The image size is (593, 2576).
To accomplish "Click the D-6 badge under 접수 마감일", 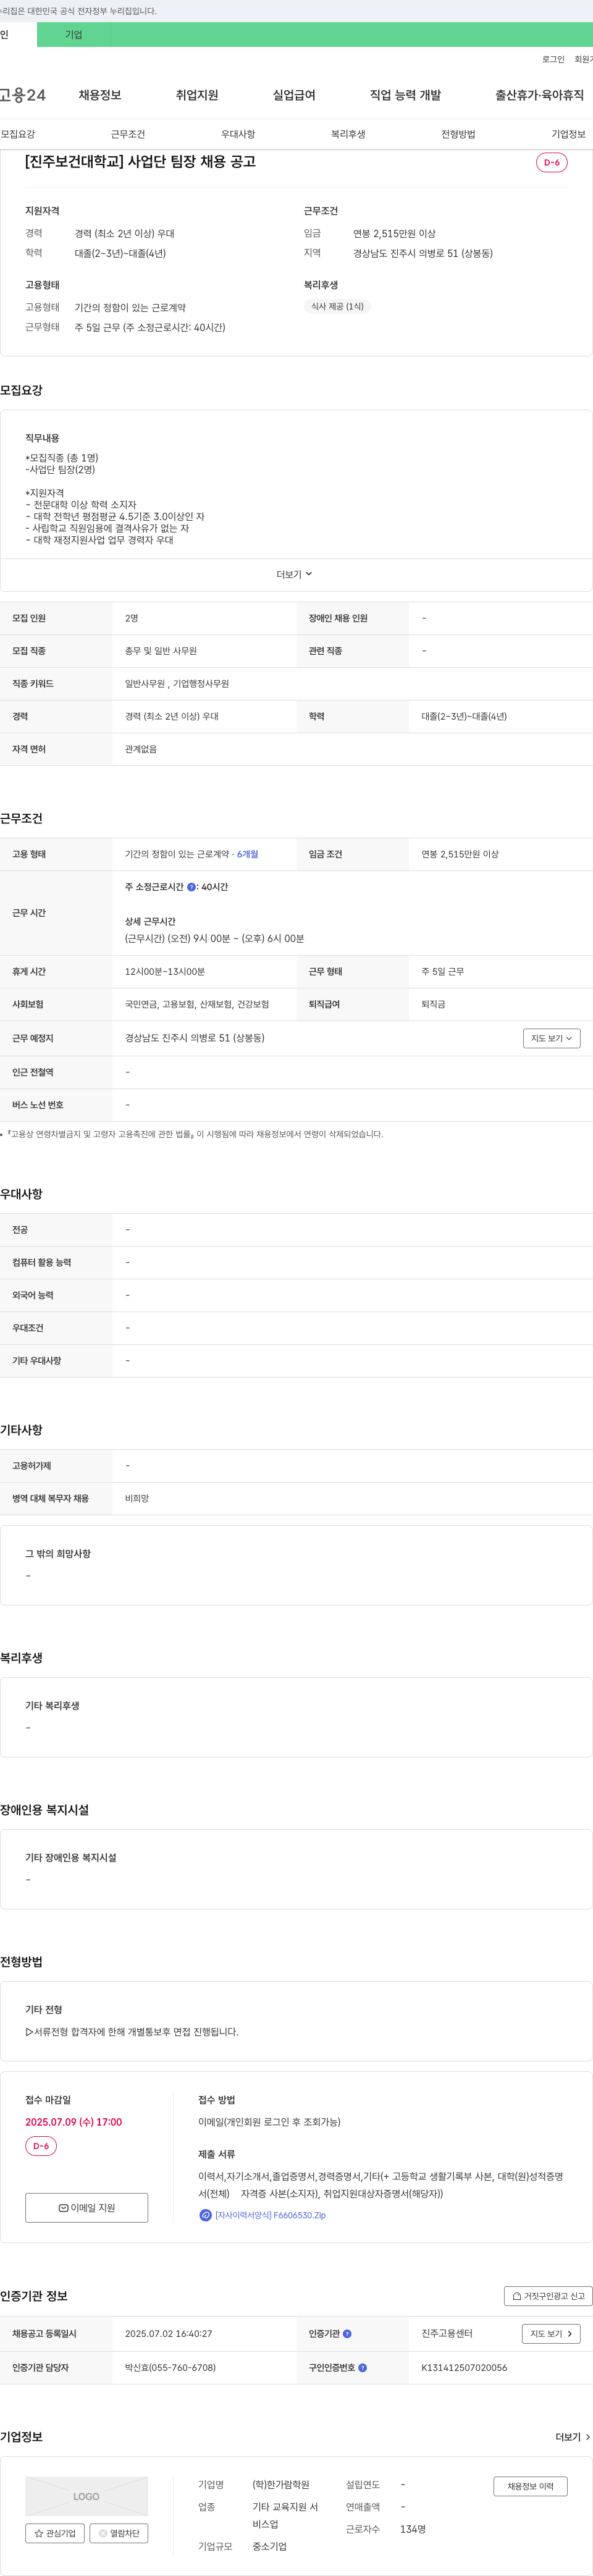I will tap(41, 2146).
